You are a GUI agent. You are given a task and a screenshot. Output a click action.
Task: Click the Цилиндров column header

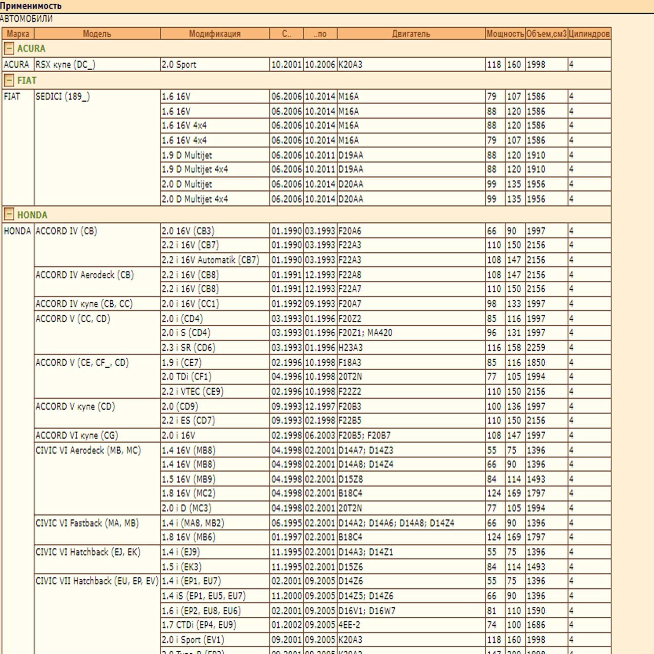pos(589,34)
